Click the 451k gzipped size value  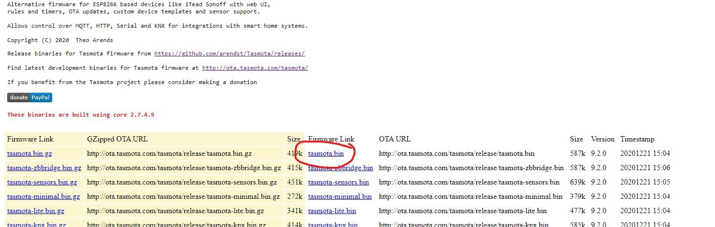(x=295, y=182)
